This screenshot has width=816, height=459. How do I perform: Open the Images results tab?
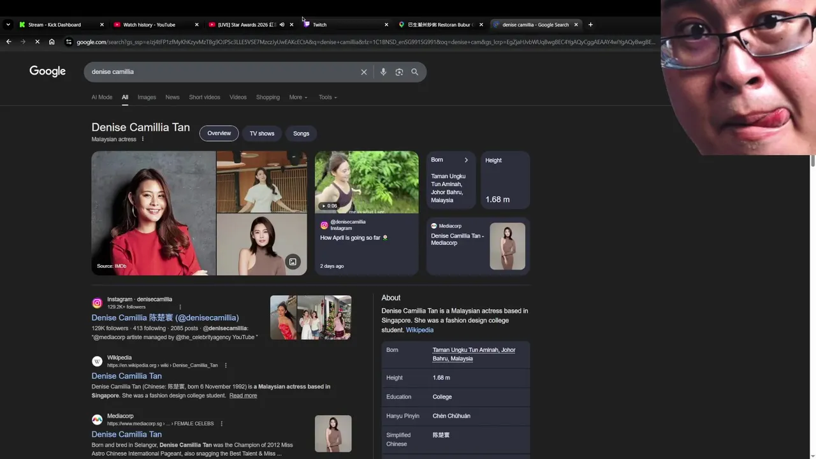click(x=147, y=98)
